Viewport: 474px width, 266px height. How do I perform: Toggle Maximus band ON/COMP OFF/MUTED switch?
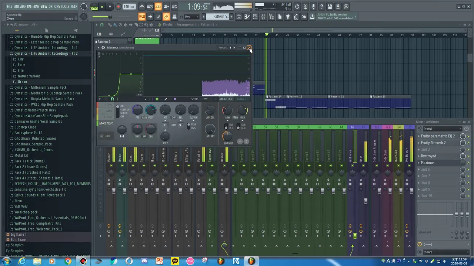click(x=118, y=111)
